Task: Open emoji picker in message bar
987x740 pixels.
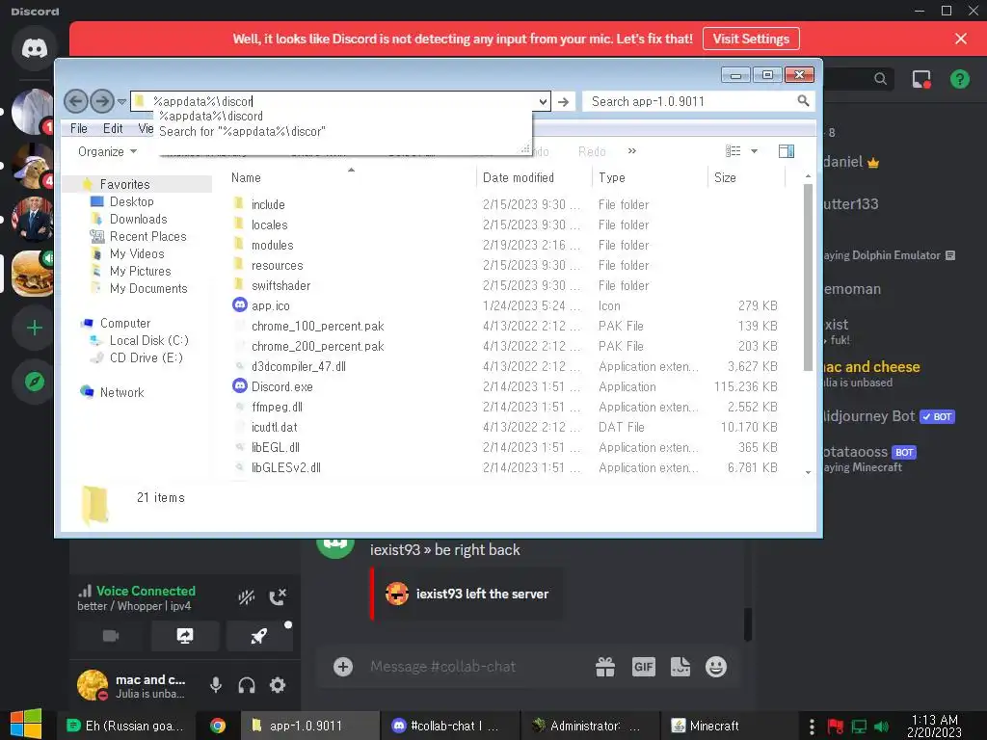Action: (x=716, y=667)
